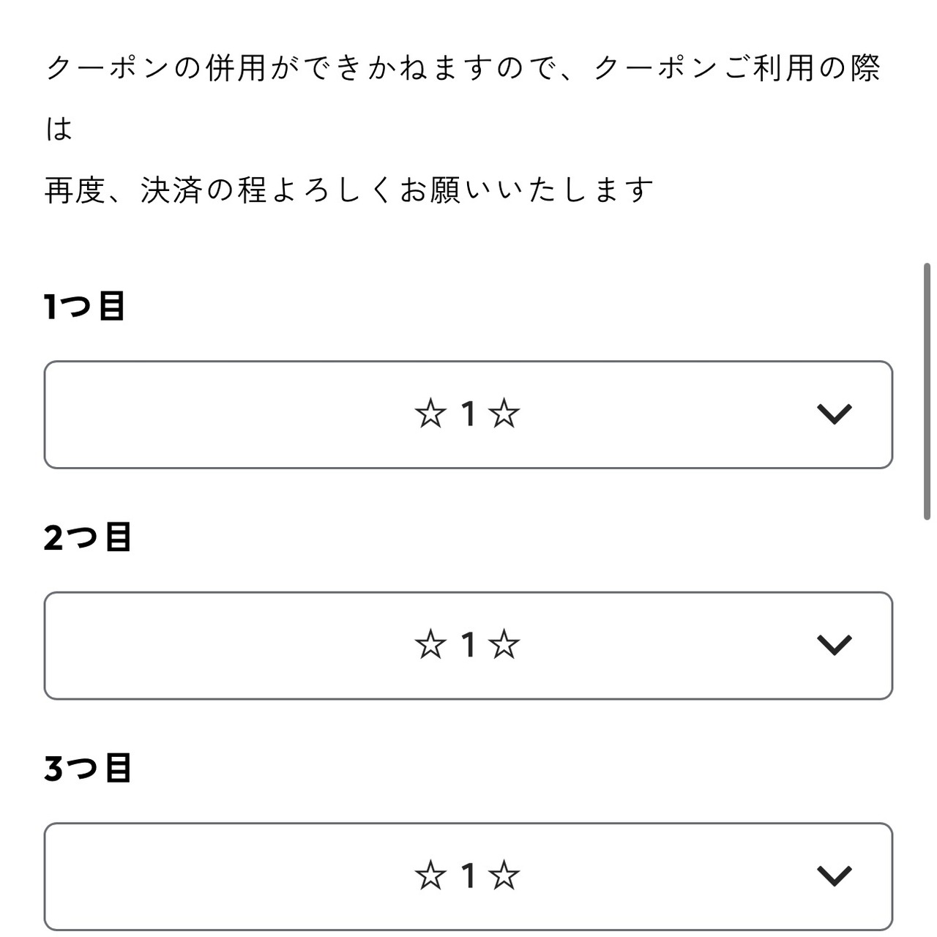This screenshot has width=937, height=937.
Task: Click right star in 3つ目 selector
Action: coord(504,876)
